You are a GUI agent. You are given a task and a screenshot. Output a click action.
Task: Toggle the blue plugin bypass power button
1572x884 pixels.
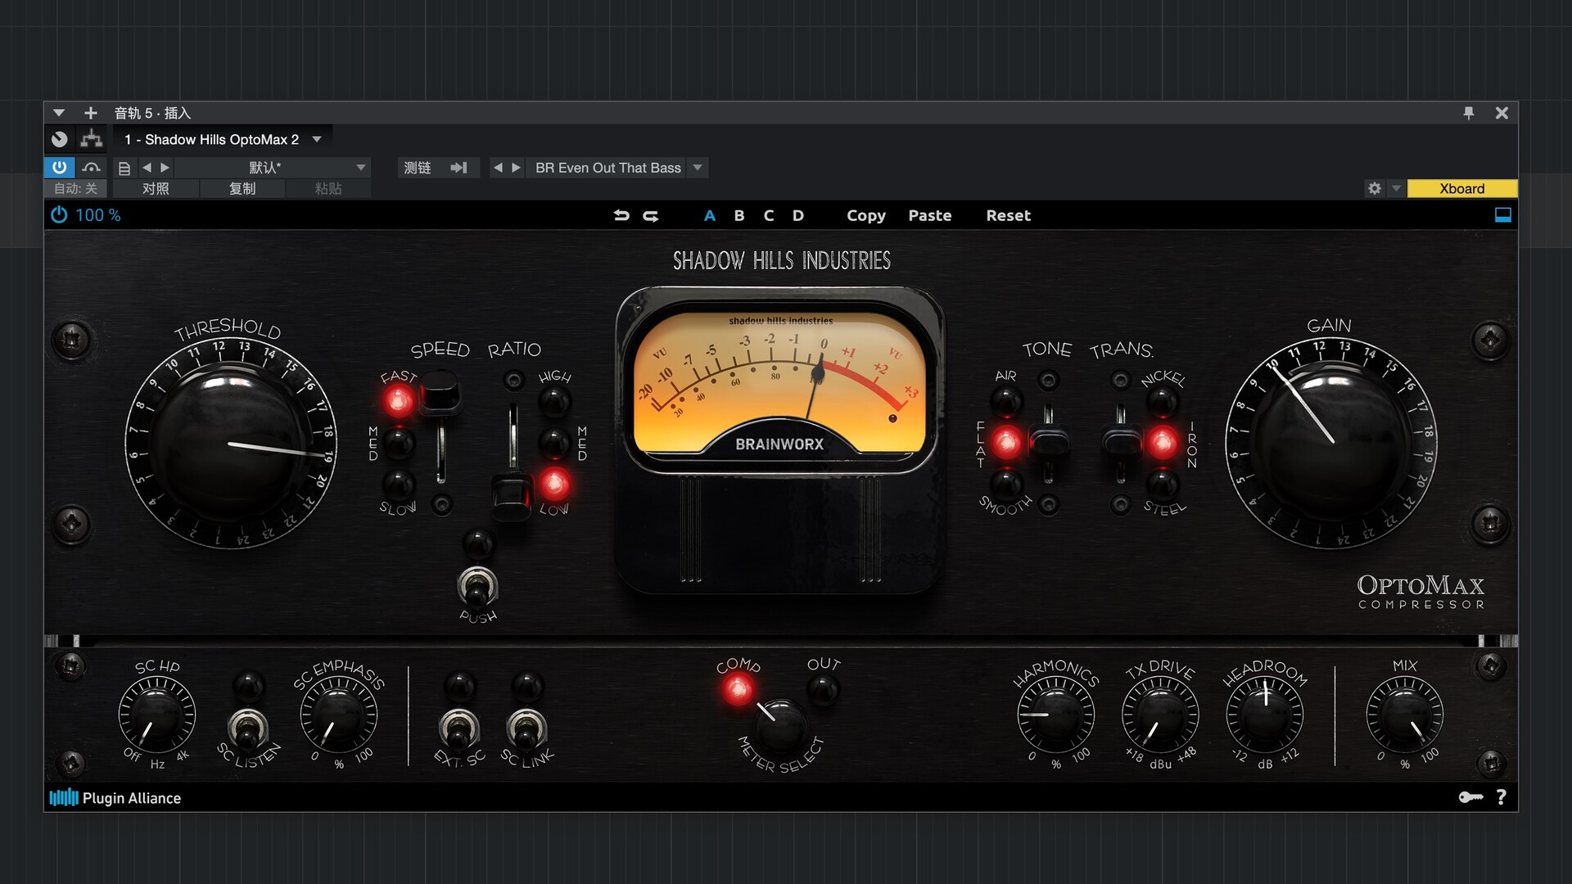tap(60, 167)
